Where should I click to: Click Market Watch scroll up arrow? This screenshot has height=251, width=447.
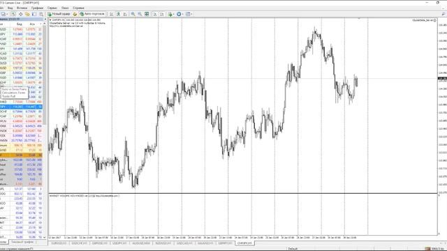click(x=45, y=24)
